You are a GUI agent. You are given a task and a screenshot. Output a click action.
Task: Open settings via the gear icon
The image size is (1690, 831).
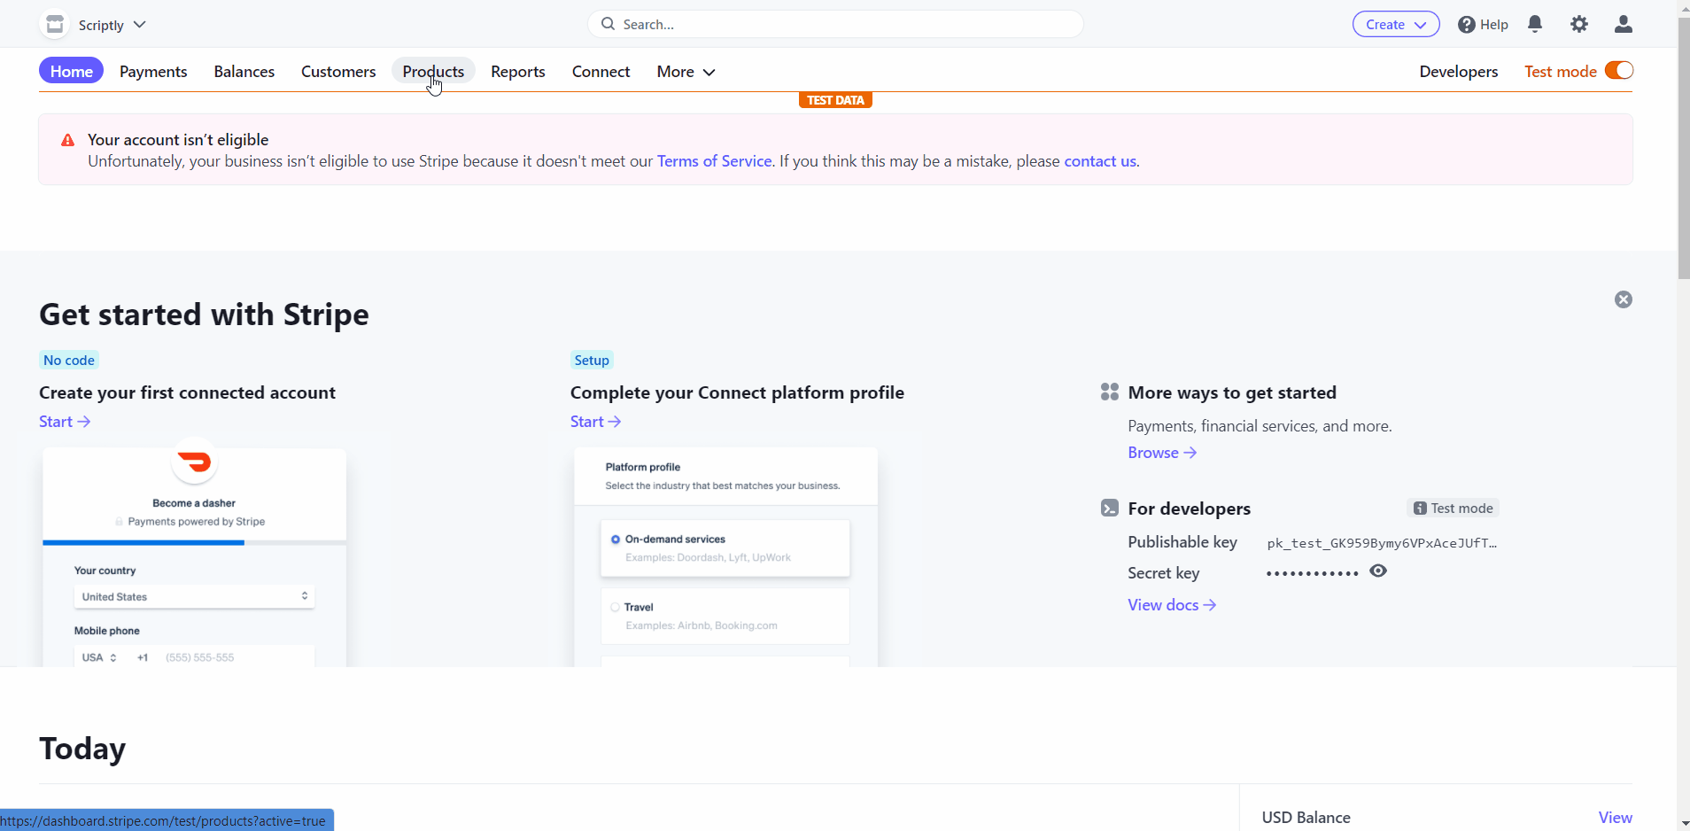coord(1579,24)
